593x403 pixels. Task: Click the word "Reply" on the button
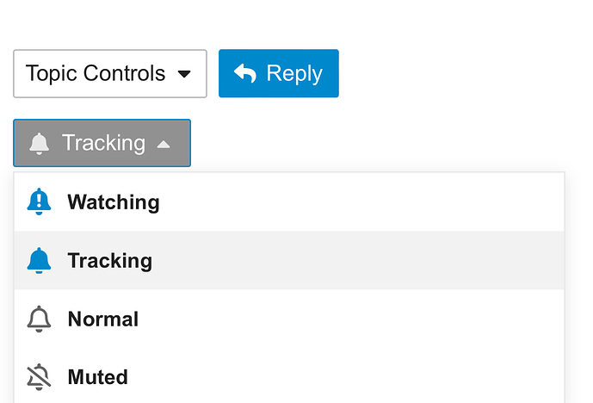[x=294, y=74]
